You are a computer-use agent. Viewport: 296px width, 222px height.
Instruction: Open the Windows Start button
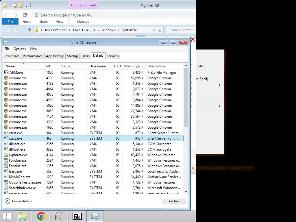click(x=7, y=216)
